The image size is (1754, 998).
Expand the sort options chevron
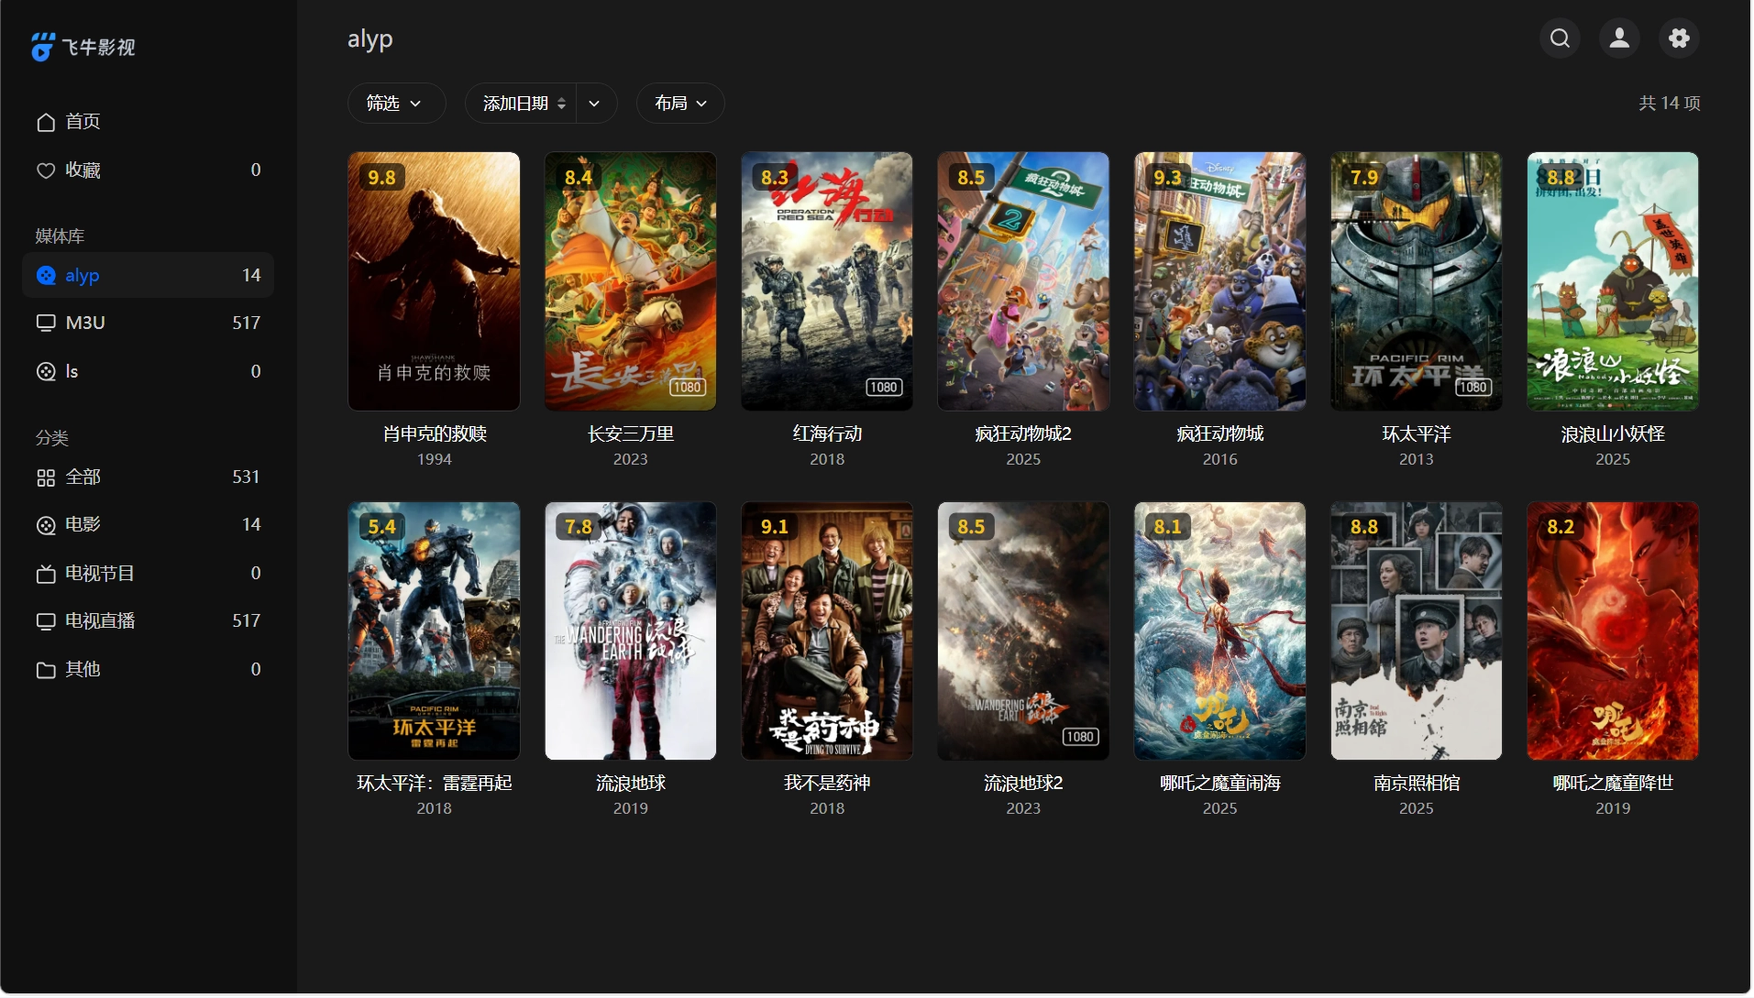click(596, 104)
